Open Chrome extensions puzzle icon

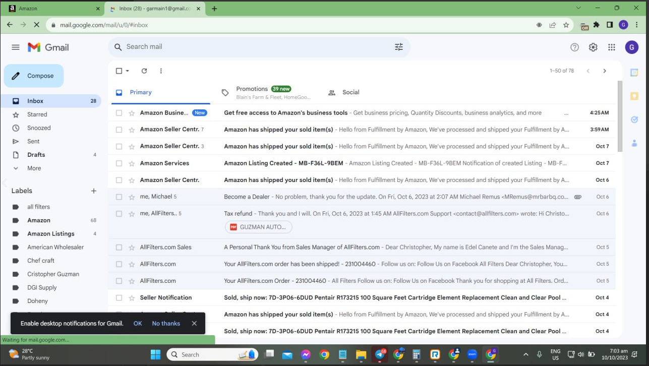[x=597, y=25]
